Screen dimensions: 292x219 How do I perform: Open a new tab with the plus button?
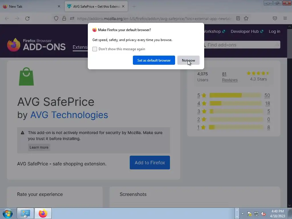(x=134, y=7)
